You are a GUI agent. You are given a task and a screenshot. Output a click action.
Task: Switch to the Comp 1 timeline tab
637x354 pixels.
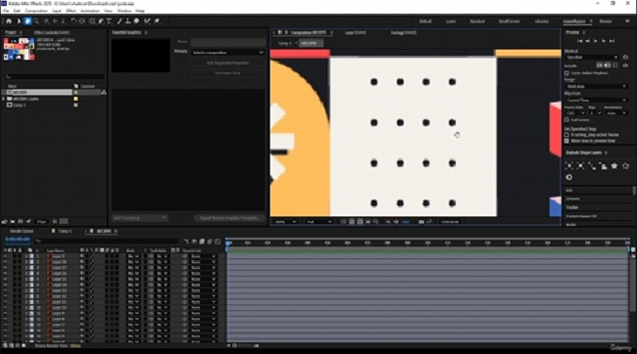point(65,231)
